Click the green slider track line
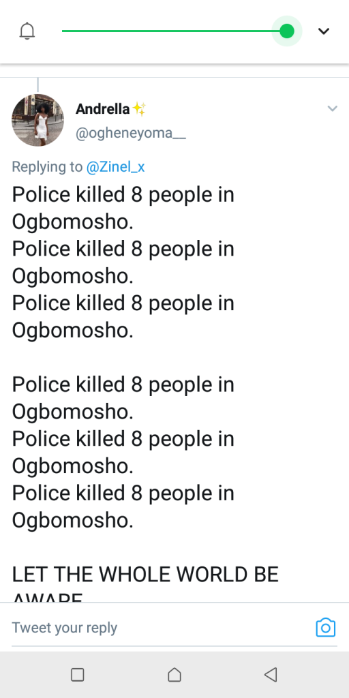Viewport: 349px width, 698px height. pos(170,31)
